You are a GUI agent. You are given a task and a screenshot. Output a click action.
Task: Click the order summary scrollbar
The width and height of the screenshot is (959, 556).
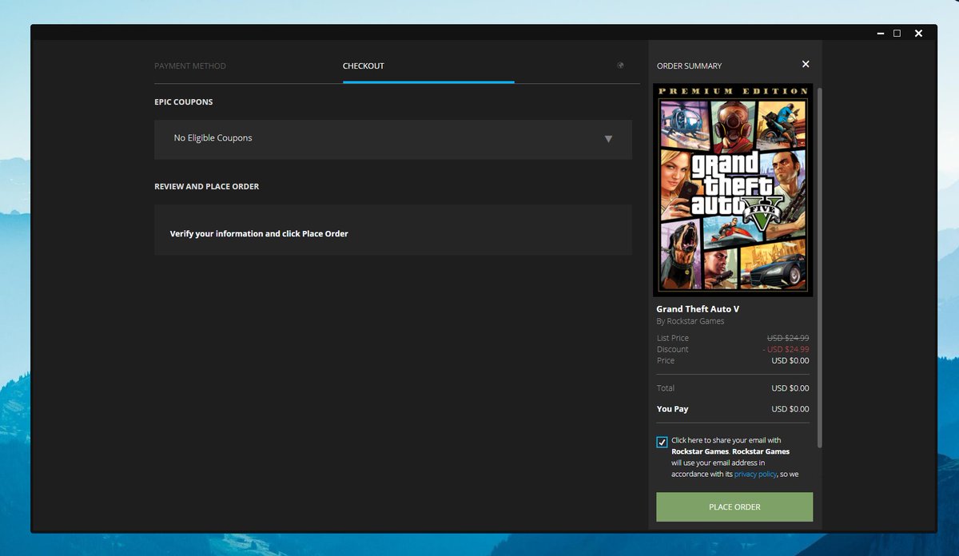click(818, 268)
